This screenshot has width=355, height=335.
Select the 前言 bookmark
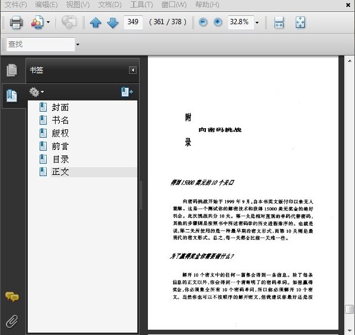coord(60,147)
